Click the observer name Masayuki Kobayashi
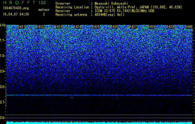The image size is (195, 124). (111, 3)
